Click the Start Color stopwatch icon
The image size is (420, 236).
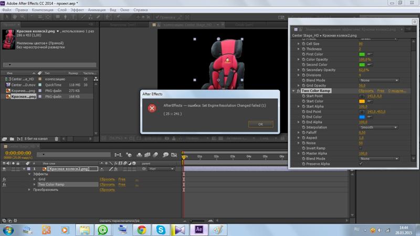point(303,101)
